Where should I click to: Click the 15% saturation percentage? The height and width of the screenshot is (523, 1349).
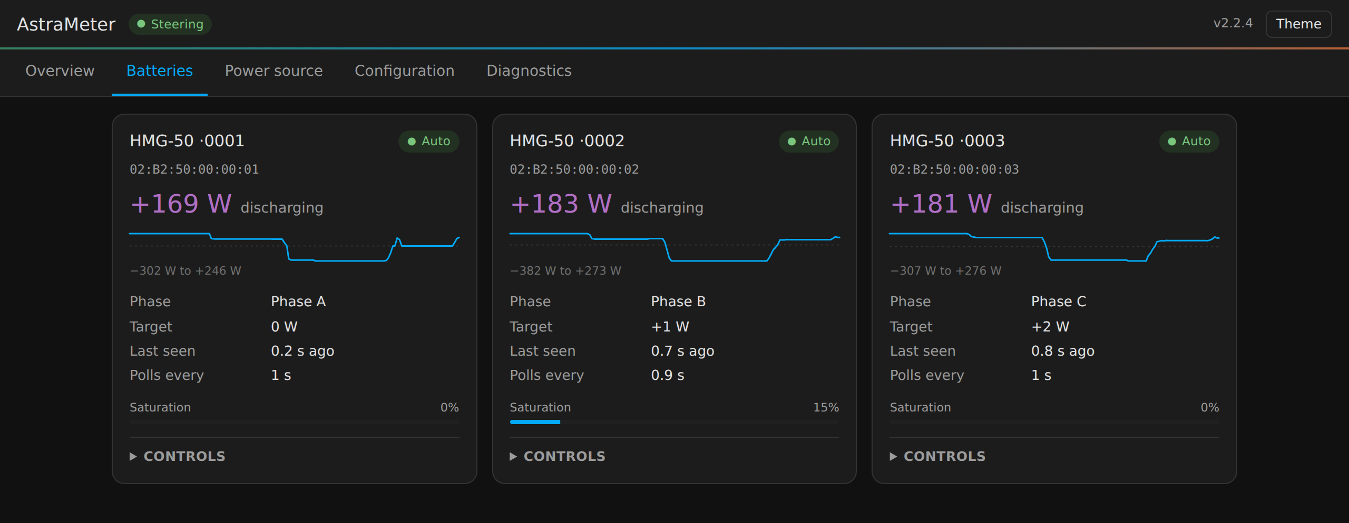tap(826, 407)
